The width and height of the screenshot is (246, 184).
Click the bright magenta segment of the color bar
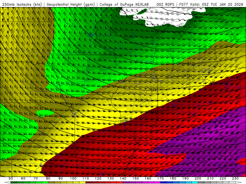coord(157,182)
